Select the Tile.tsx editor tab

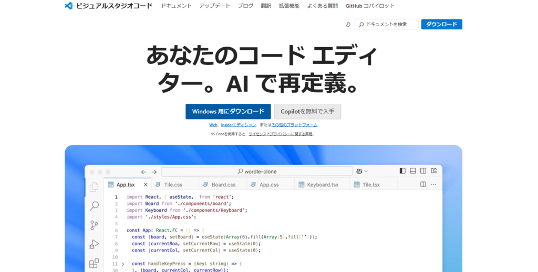pyautogui.click(x=374, y=185)
